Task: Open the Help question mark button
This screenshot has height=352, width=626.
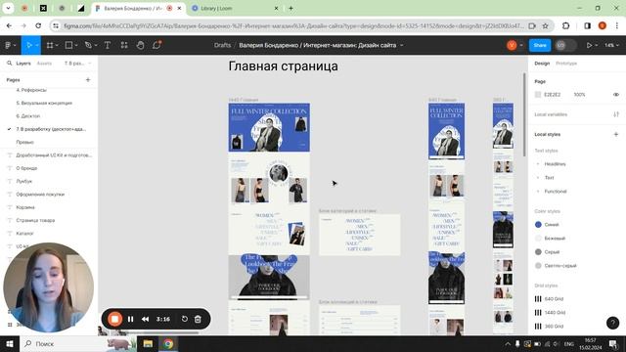Action: click(612, 323)
